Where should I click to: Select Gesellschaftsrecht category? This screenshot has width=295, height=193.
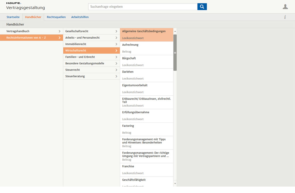[91, 31]
